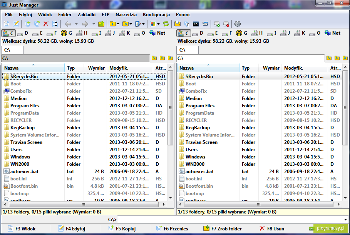The height and width of the screenshot is (235, 350).
Task: Select drive G in the left pane
Action: coord(67,33)
